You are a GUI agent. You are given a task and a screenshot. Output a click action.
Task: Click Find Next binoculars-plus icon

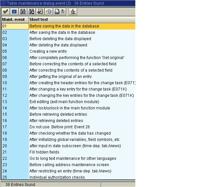[32, 12]
